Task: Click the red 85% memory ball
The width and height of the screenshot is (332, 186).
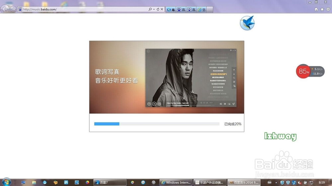Action: tap(303, 71)
